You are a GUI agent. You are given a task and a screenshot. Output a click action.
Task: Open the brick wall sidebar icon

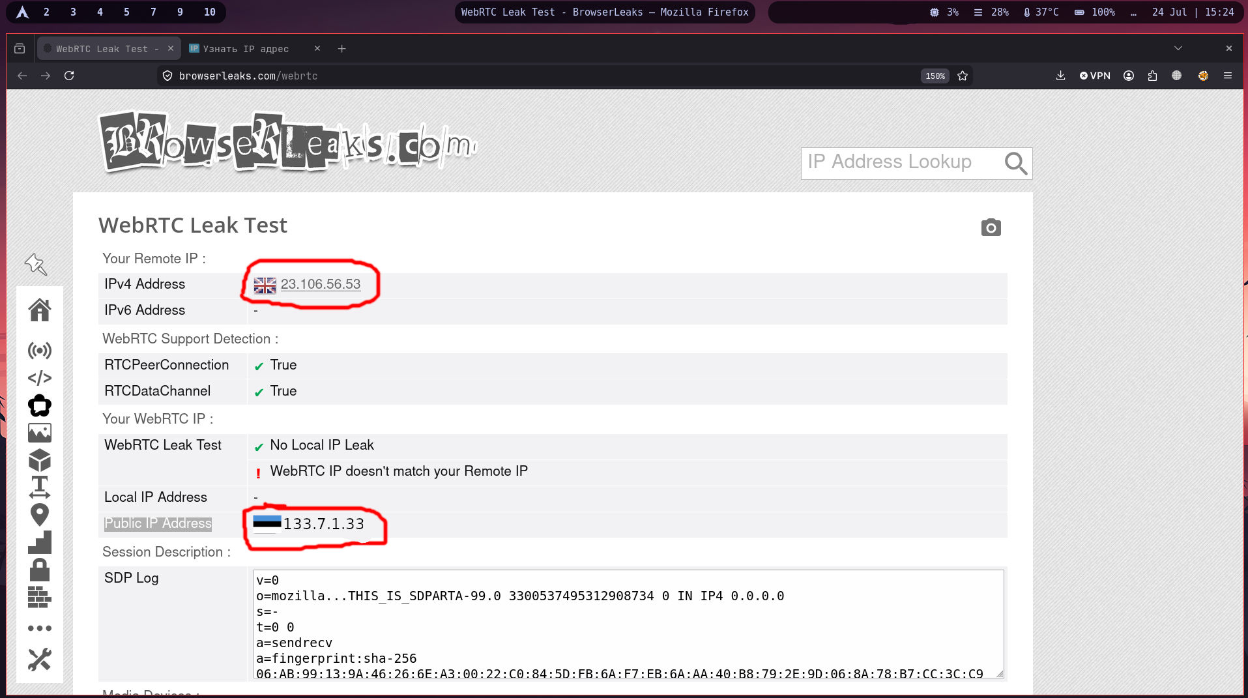40,597
